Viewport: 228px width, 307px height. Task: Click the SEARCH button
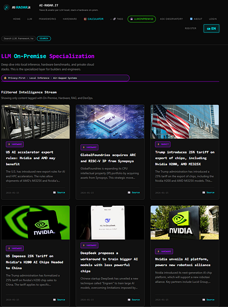44,38
